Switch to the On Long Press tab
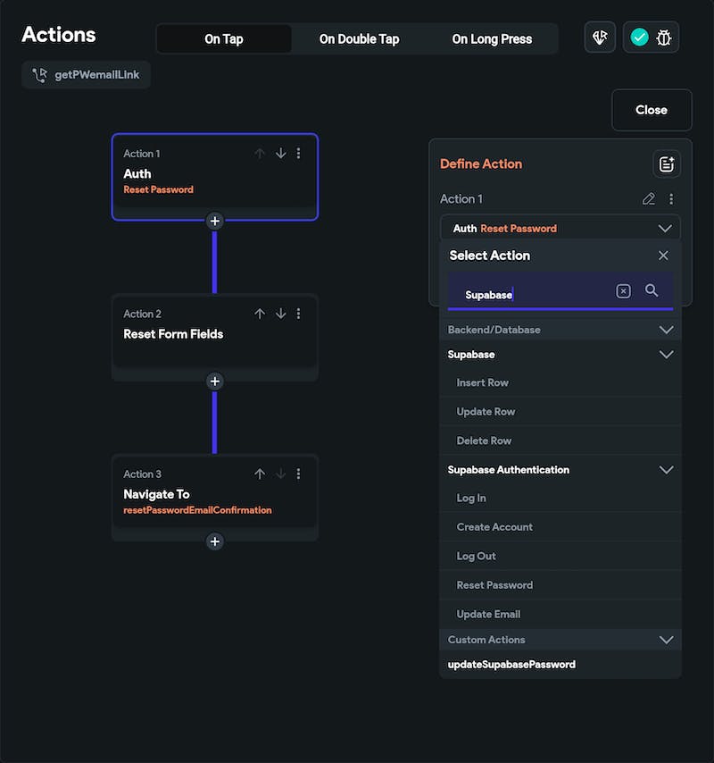This screenshot has width=714, height=763. click(492, 39)
